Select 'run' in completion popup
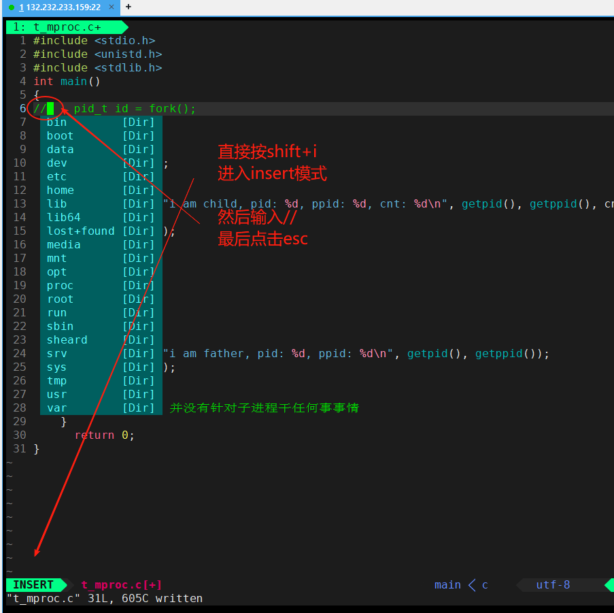Image resolution: width=614 pixels, height=613 pixels. (101, 312)
